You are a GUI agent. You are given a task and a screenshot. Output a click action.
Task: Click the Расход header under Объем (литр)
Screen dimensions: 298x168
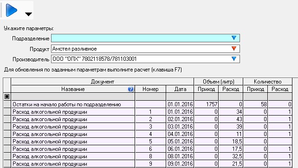point(231,89)
